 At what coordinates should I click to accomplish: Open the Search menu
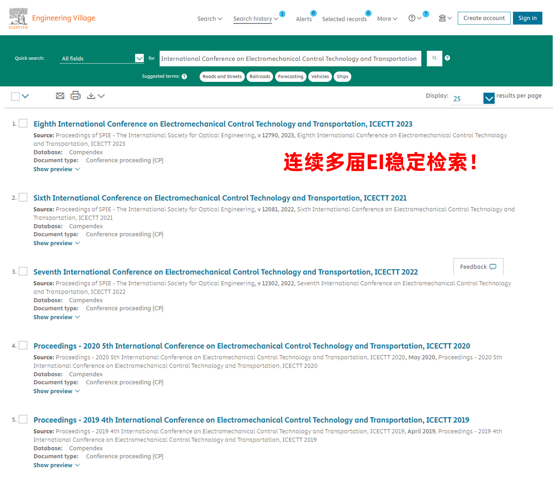tap(210, 19)
